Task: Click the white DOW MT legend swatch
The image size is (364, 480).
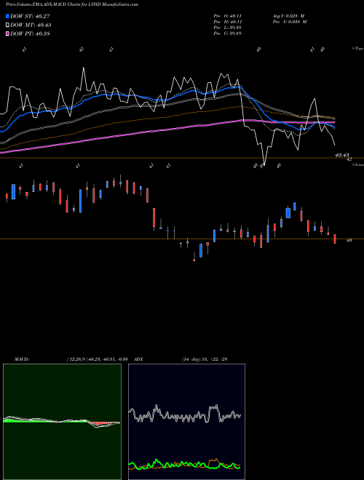Action: point(7,25)
